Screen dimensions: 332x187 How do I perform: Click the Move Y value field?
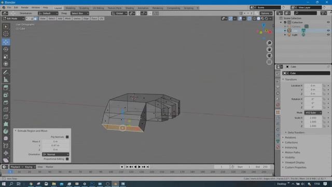click(x=56, y=145)
